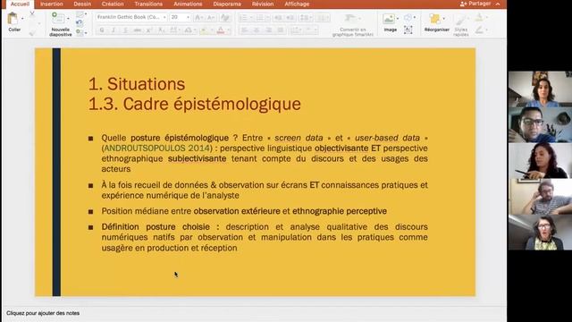
Task: Click the slide section icon
Action: [80, 32]
